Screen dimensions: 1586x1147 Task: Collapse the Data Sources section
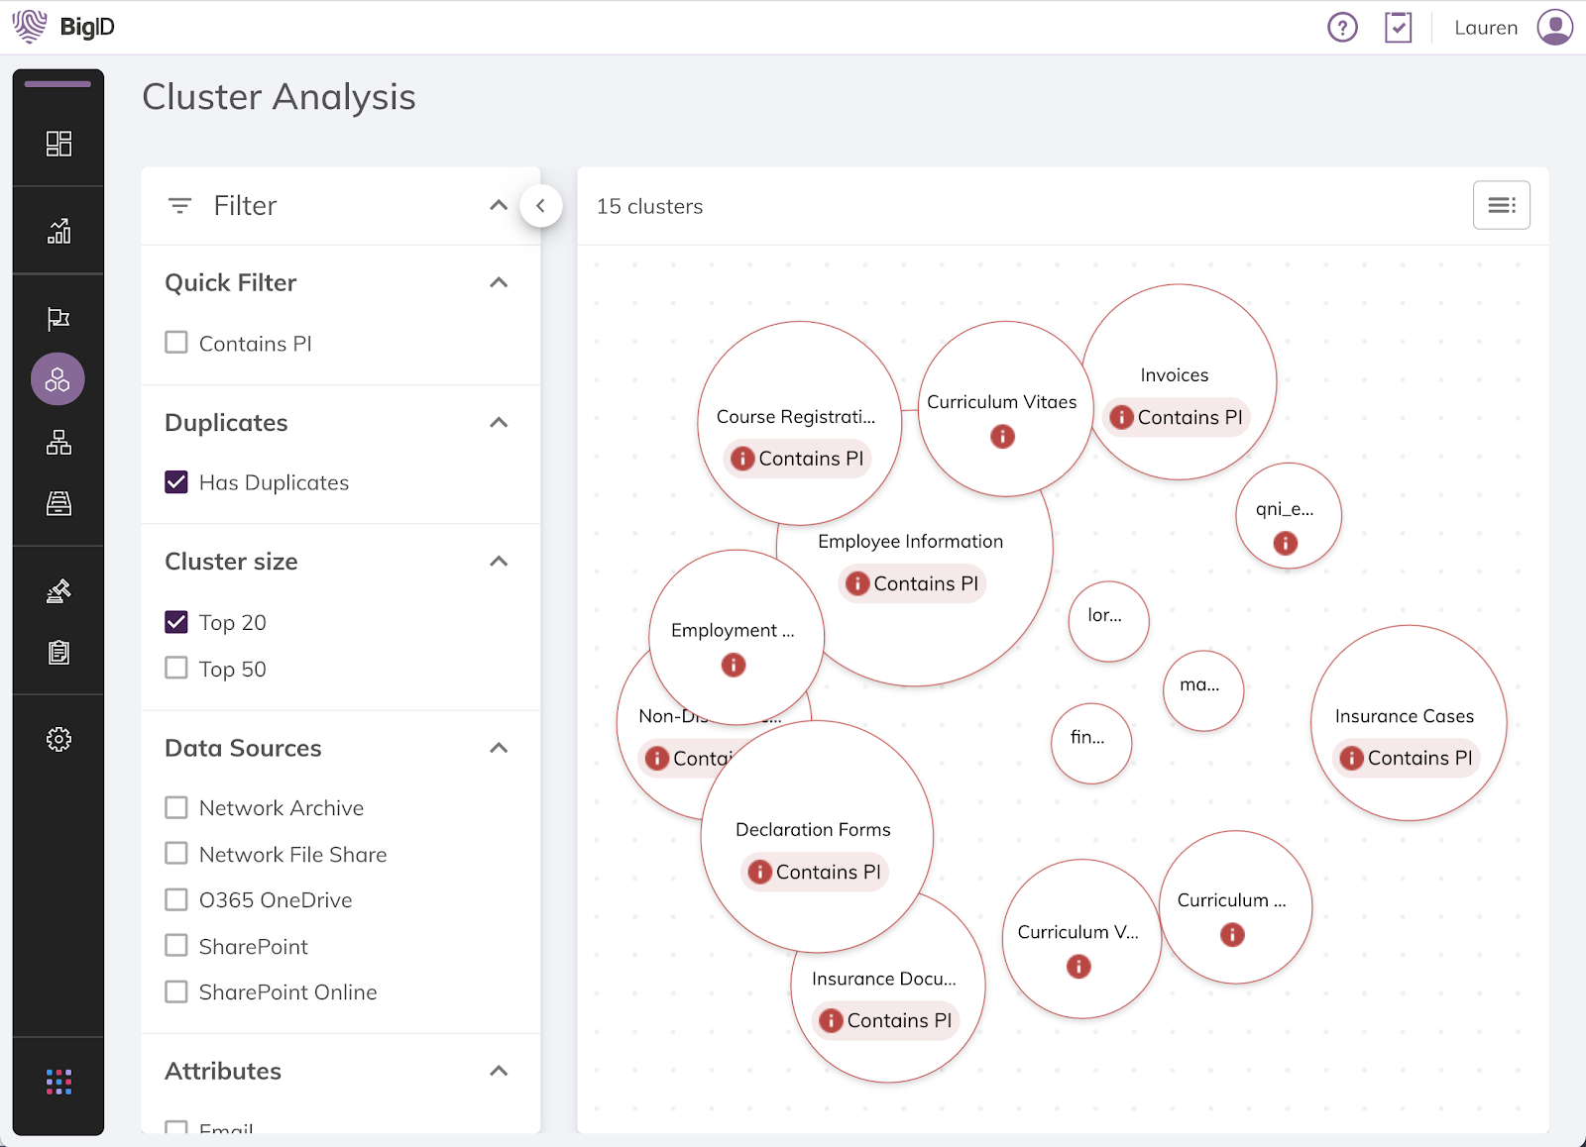[x=500, y=748]
